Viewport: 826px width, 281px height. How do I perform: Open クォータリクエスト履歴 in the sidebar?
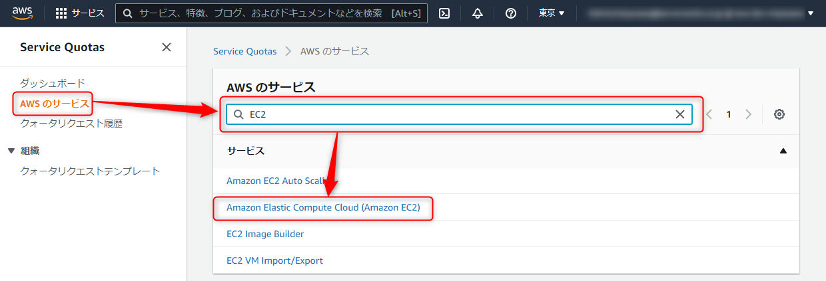[x=71, y=124]
